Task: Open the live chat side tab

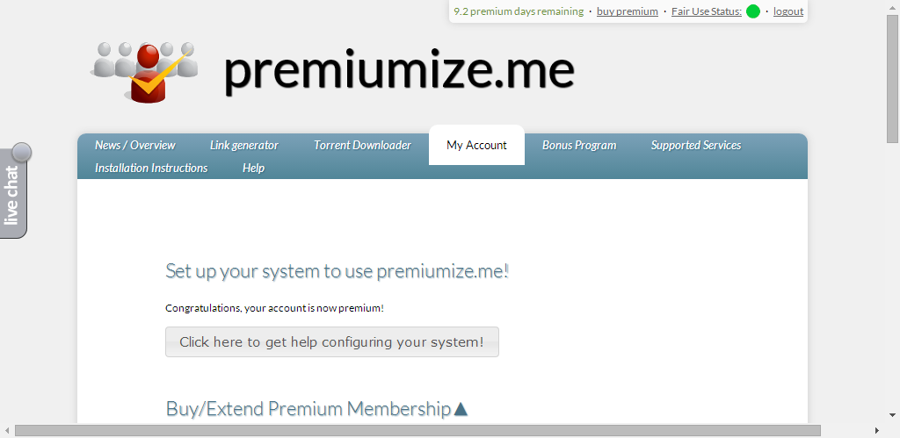Action: coord(12,197)
